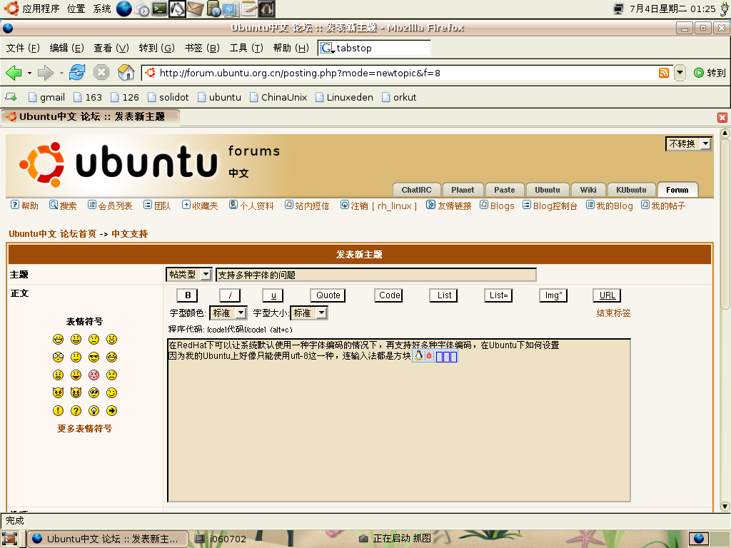Click in the message body text area
This screenshot has width=731, height=548.
(399, 420)
